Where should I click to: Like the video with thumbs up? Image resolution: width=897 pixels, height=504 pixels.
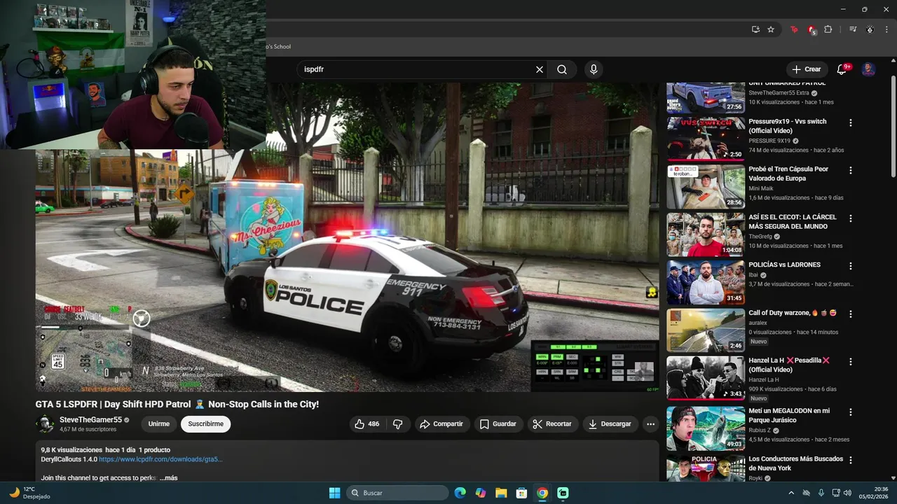(x=368, y=423)
